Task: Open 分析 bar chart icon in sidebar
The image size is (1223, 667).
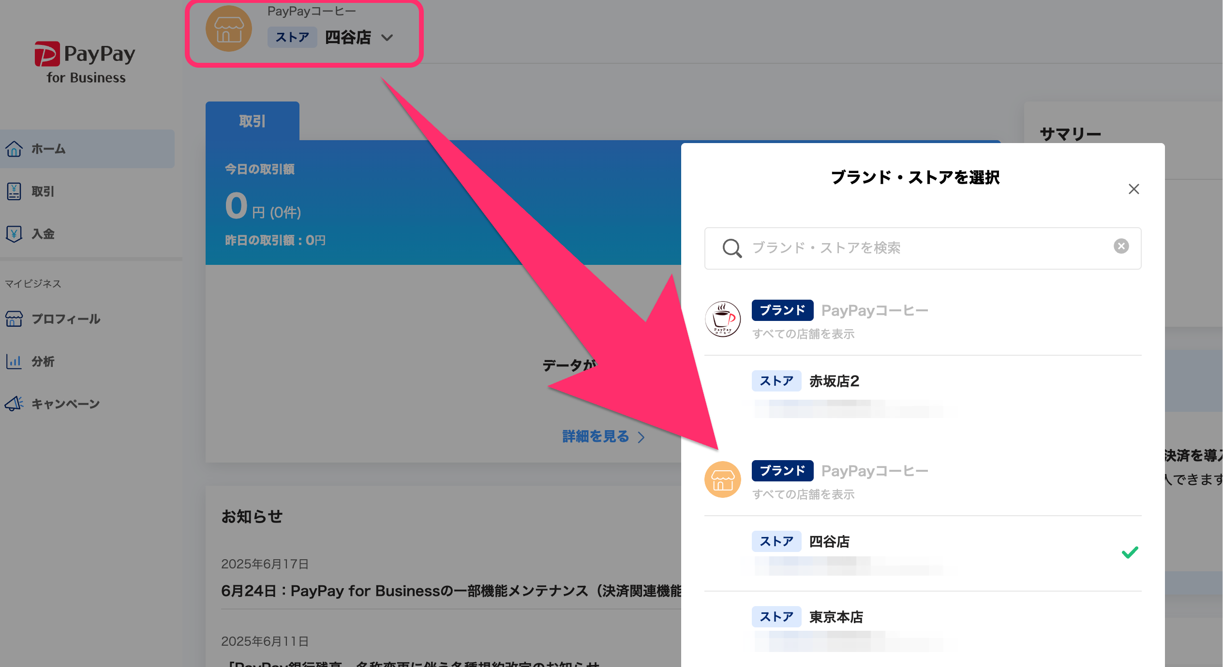Action: (x=14, y=362)
